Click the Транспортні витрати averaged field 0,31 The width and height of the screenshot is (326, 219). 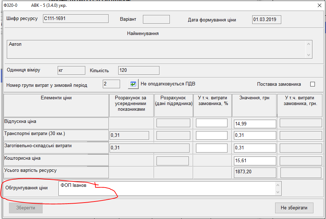129,135
